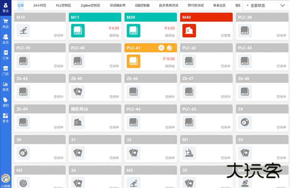Open the 营业 sidebar section
Screen dimensions: 290x188
(x=6, y=8)
